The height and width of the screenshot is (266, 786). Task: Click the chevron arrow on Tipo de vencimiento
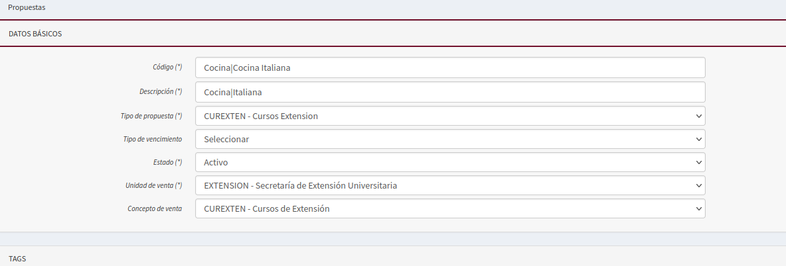698,139
